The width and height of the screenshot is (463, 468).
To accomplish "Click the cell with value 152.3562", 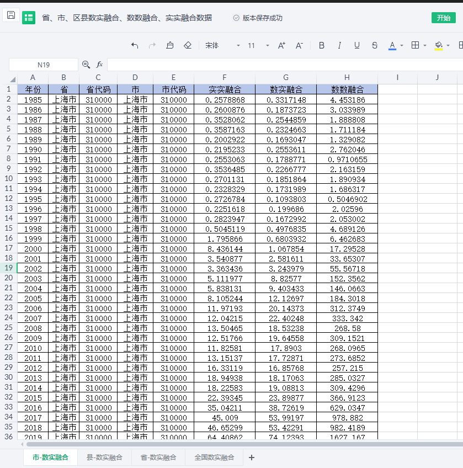I will pos(347,279).
